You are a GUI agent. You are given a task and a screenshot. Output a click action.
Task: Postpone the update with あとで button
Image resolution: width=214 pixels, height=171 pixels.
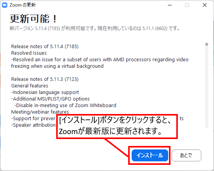pos(186,155)
